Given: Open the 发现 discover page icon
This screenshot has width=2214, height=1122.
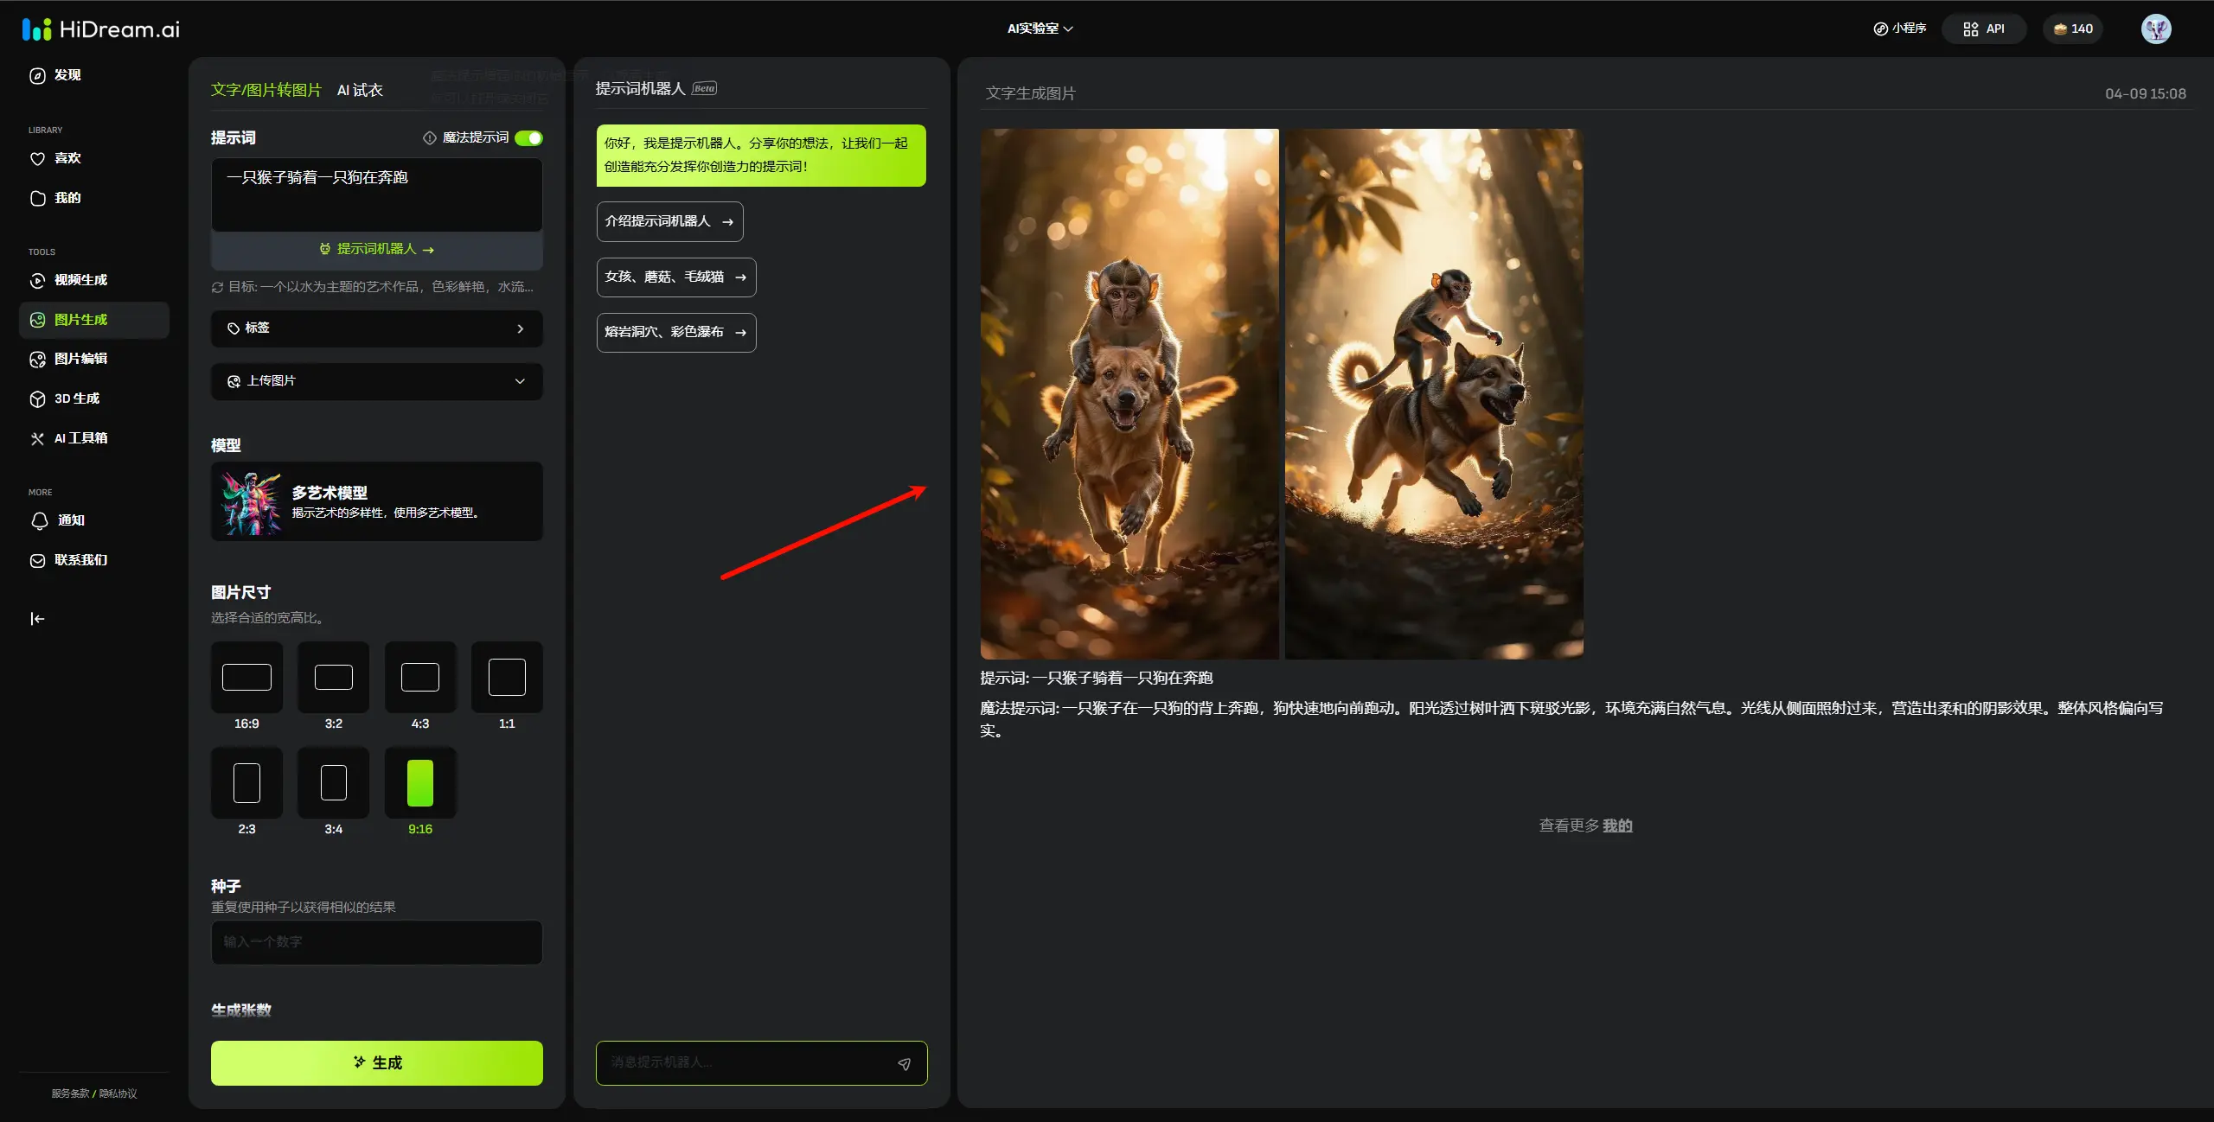Looking at the screenshot, I should (37, 75).
